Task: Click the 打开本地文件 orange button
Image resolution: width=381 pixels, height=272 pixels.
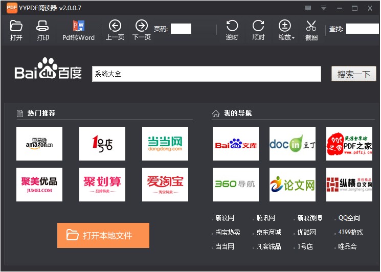Action: [x=103, y=235]
